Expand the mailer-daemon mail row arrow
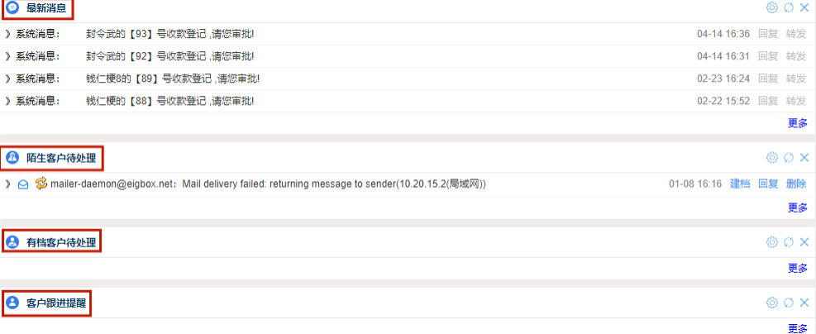The image size is (816, 334). pyautogui.click(x=7, y=184)
